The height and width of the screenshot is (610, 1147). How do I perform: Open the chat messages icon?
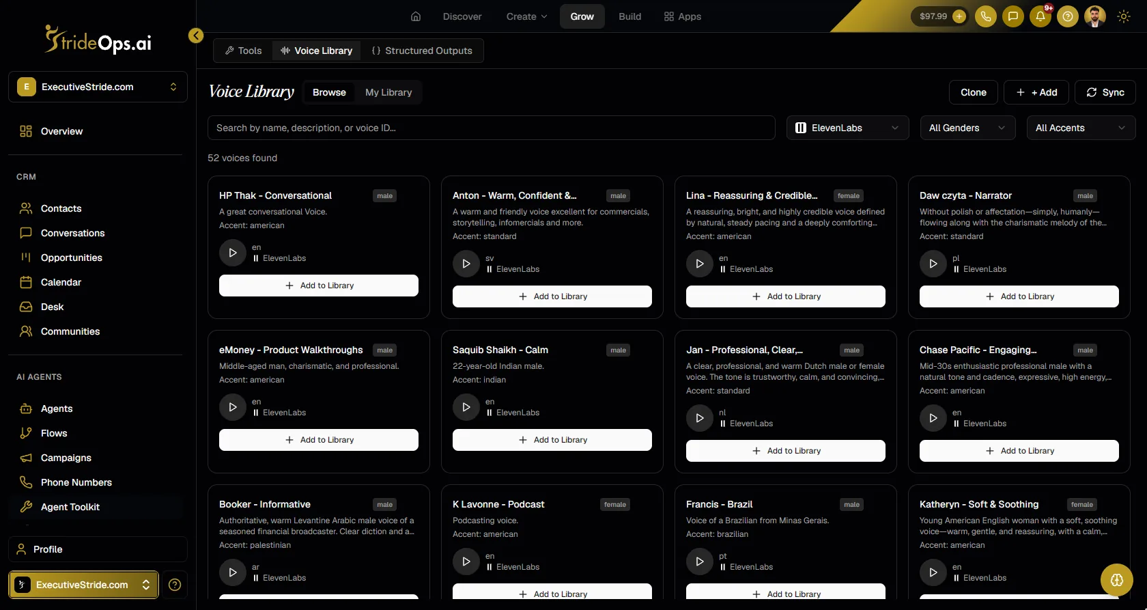pos(1013,16)
